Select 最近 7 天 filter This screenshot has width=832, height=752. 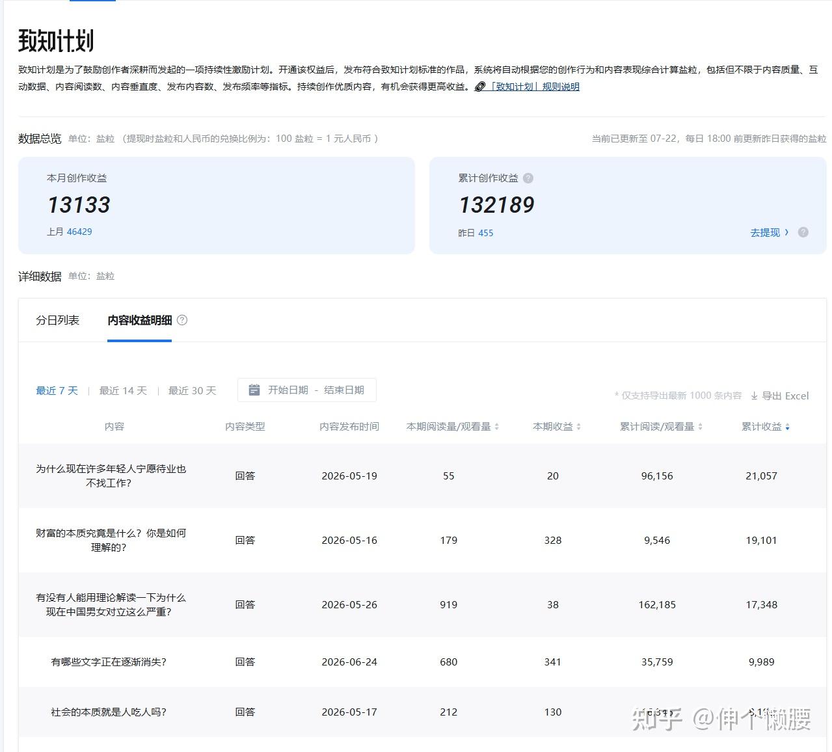point(57,390)
